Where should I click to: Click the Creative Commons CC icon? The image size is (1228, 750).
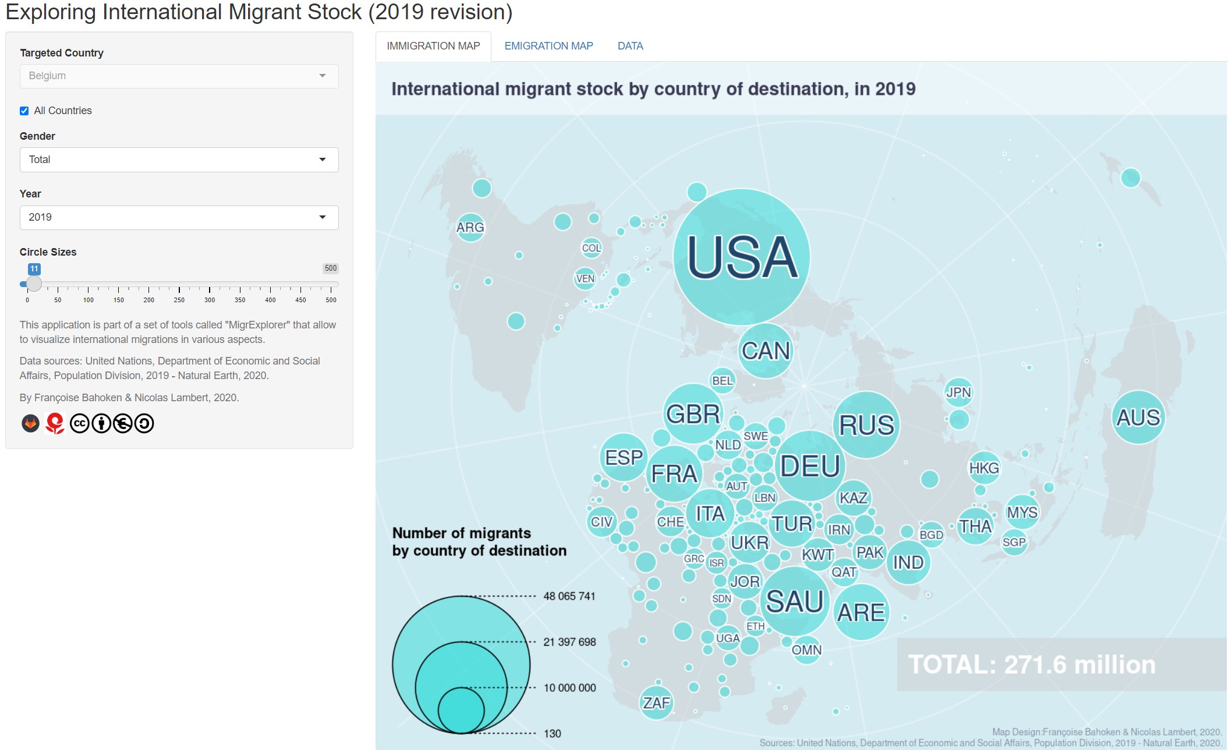[80, 423]
